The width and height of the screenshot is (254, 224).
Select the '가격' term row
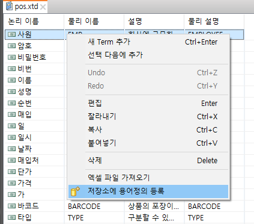click(25, 183)
